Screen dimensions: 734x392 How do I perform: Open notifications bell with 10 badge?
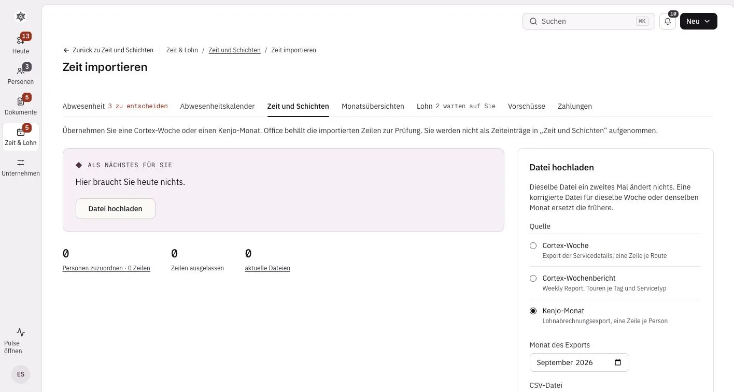668,21
